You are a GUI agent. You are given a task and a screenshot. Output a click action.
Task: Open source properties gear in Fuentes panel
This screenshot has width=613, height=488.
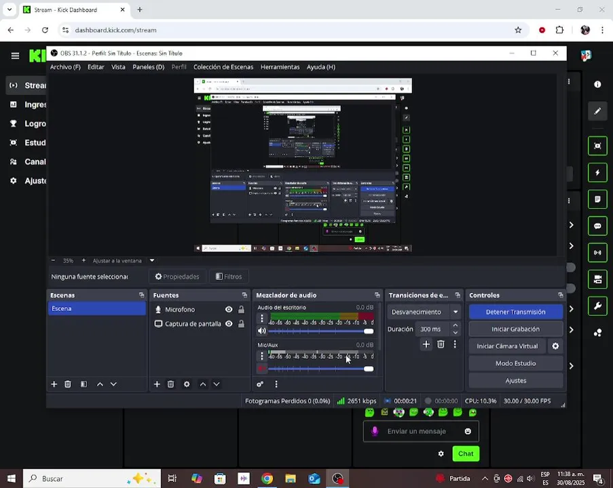pyautogui.click(x=187, y=384)
